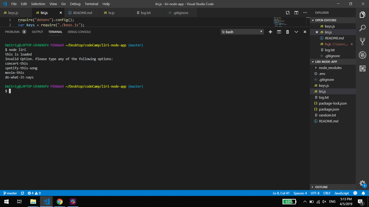Close liri.js in Open Editors list
Image resolution: width=369 pixels, height=207 pixels.
pos(317,32)
